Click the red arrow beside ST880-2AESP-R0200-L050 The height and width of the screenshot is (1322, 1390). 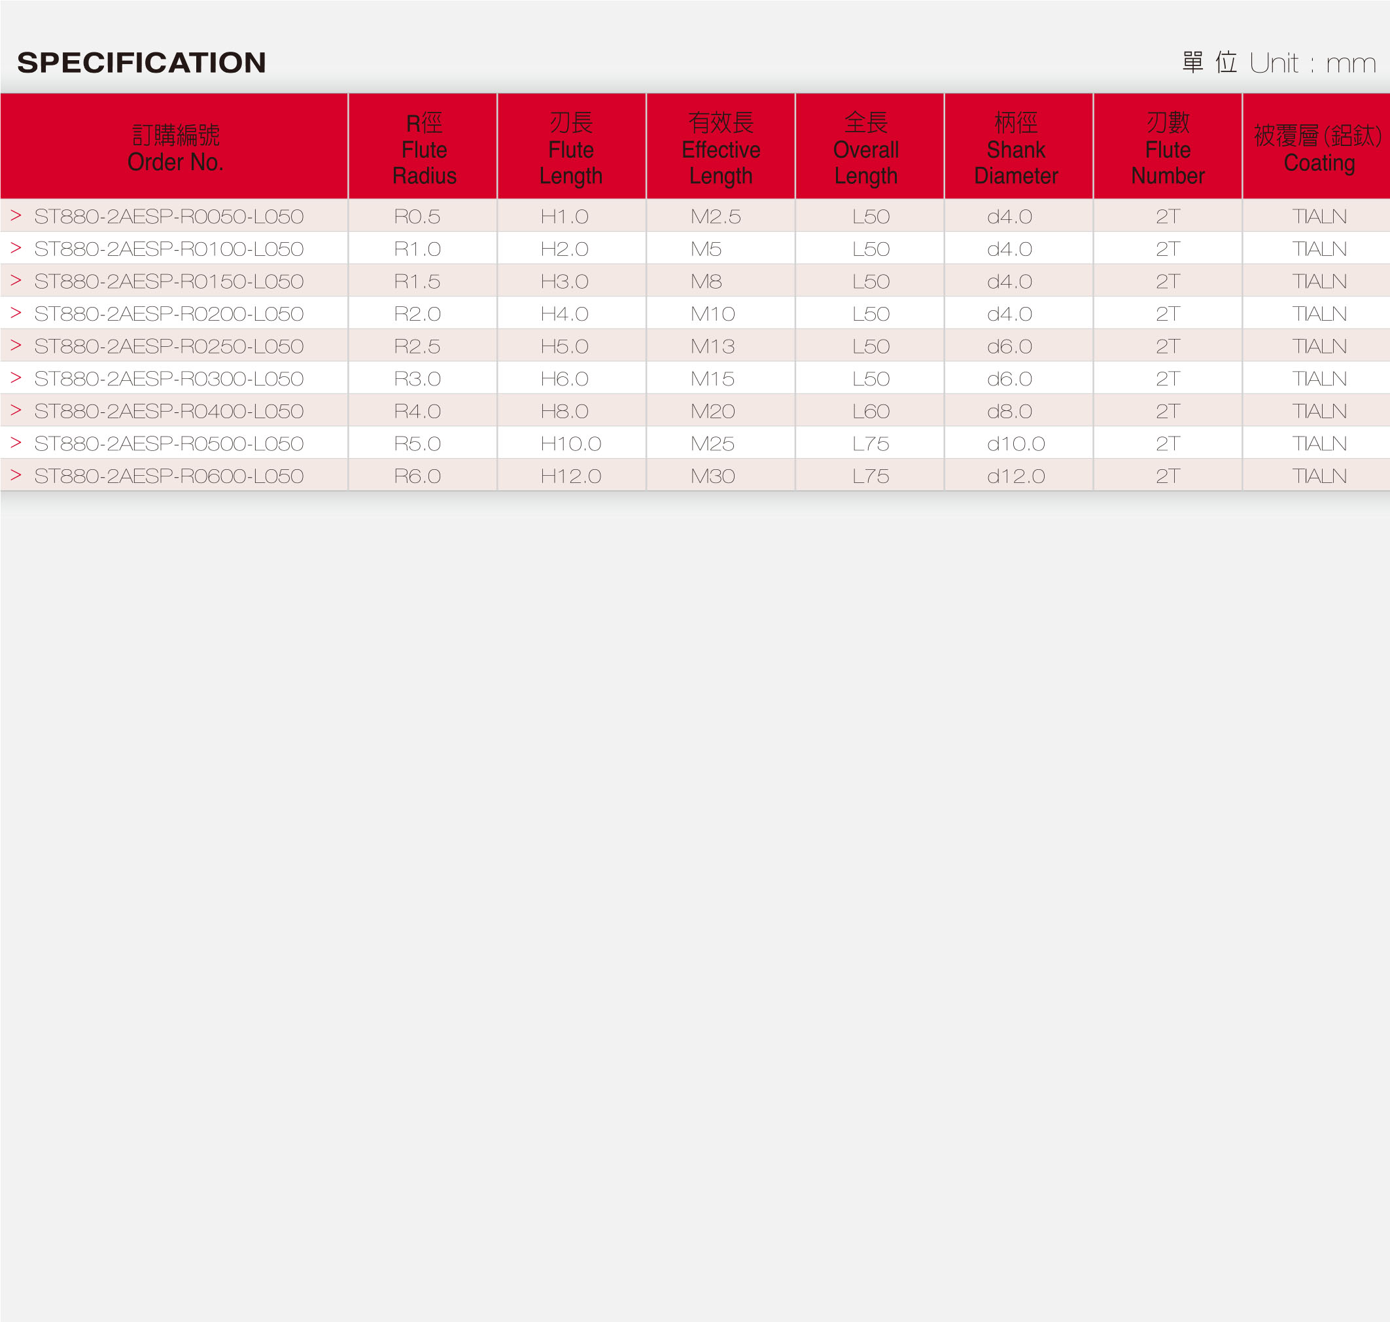16,313
